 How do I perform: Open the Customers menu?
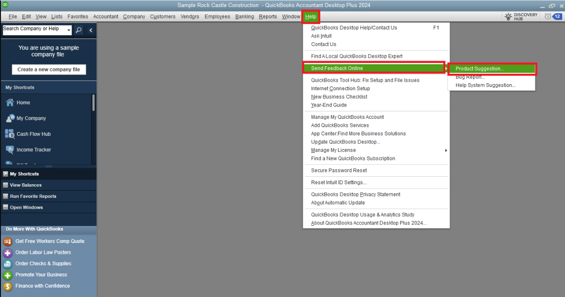tap(163, 16)
